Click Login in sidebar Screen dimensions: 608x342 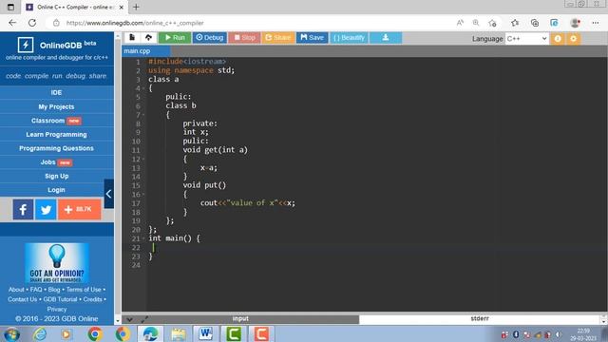point(57,190)
